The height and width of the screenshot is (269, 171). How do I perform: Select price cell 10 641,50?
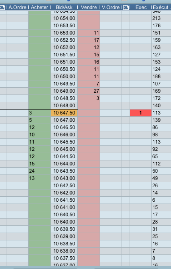(x=64, y=200)
